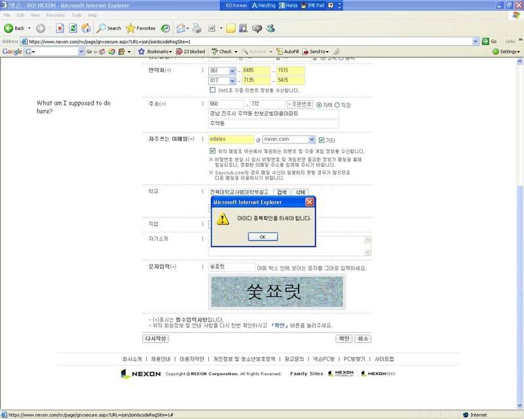
Task: Click the captcha text input field
Action: coord(231,267)
